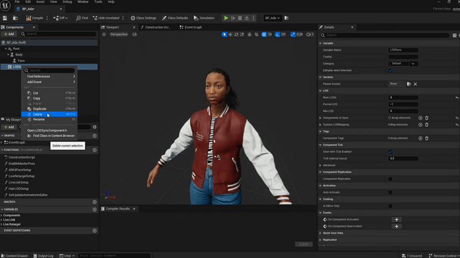Toggle Component Replicates checkbox
460x258 pixels.
pos(390,179)
